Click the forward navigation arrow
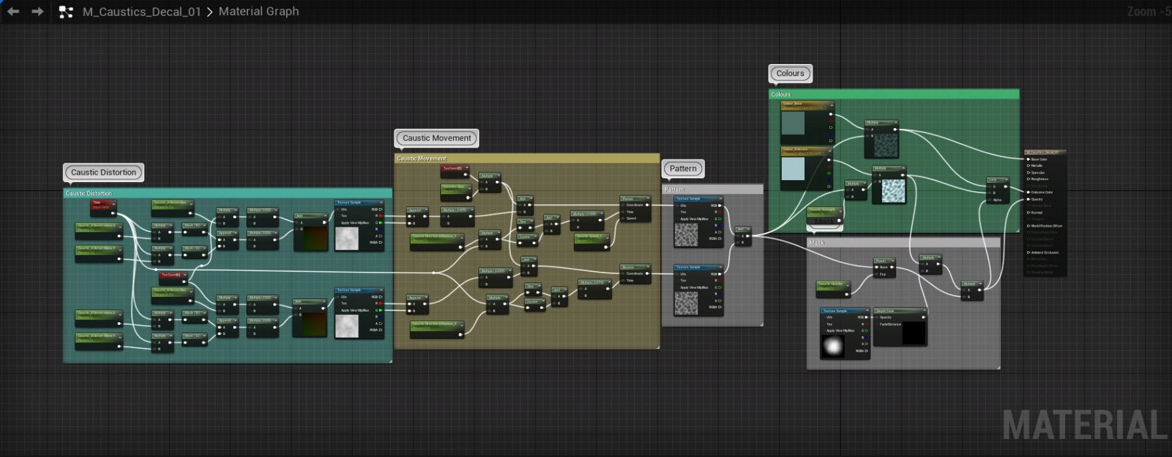 (37, 11)
